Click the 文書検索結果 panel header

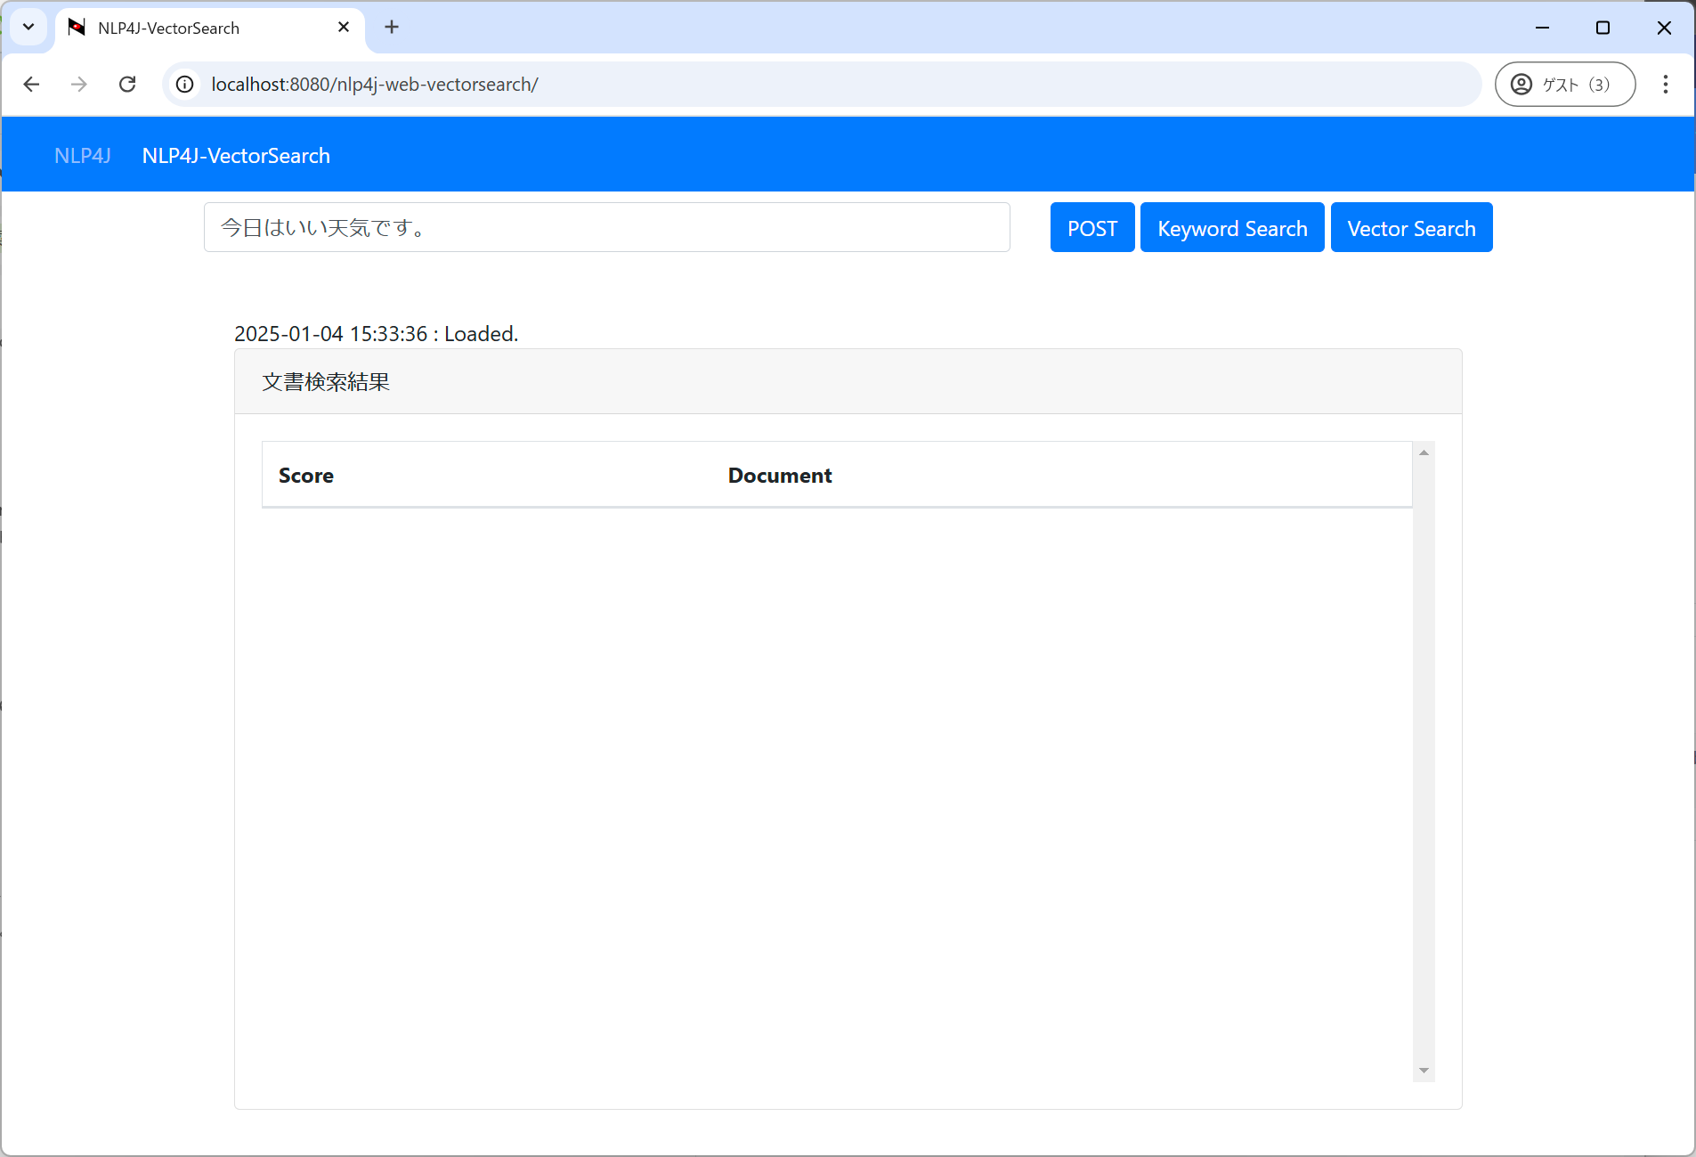[x=848, y=382]
